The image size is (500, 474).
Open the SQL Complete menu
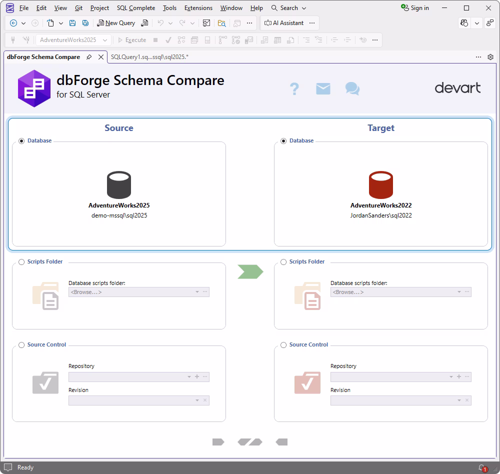pos(135,8)
